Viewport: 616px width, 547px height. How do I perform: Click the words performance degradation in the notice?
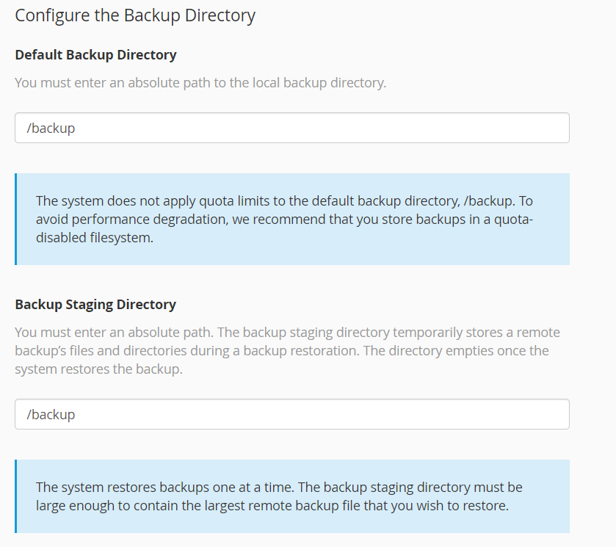150,220
